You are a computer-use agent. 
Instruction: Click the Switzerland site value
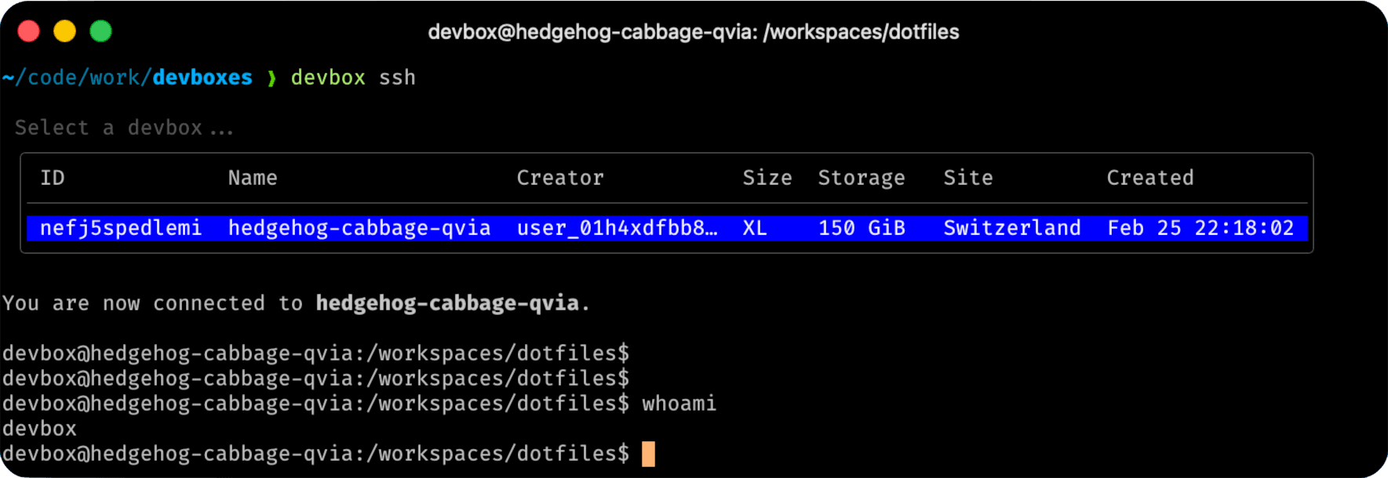tap(1011, 228)
